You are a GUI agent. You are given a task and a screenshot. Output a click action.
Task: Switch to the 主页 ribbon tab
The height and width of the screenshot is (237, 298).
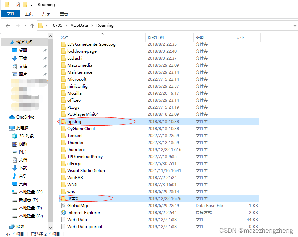[29, 14]
